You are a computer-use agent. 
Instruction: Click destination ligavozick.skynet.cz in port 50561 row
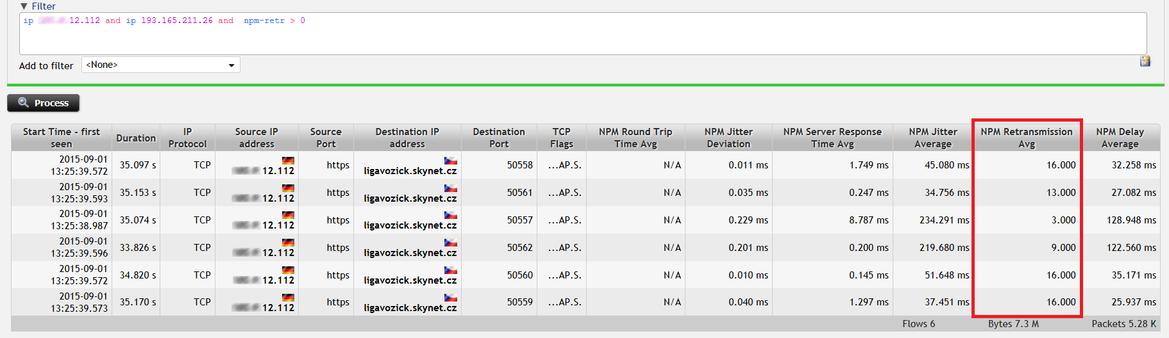410,198
